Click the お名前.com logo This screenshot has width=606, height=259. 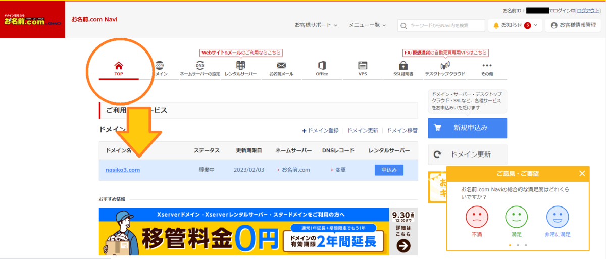point(32,20)
